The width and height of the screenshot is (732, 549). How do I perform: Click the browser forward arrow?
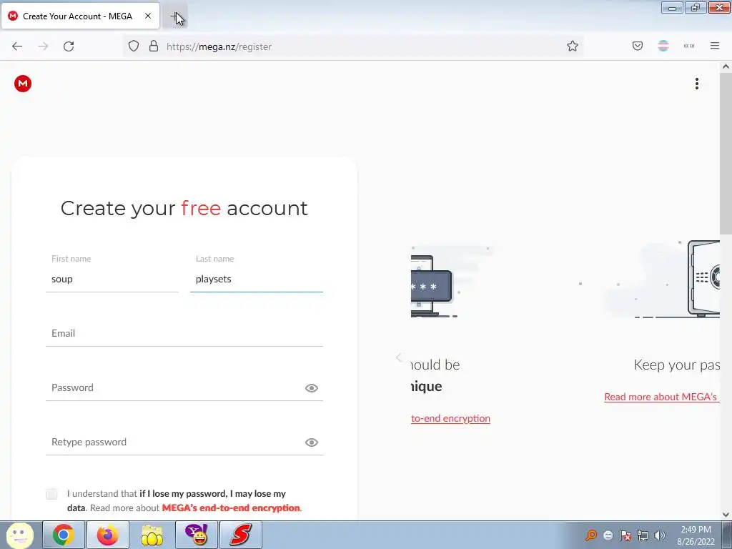[x=43, y=46]
